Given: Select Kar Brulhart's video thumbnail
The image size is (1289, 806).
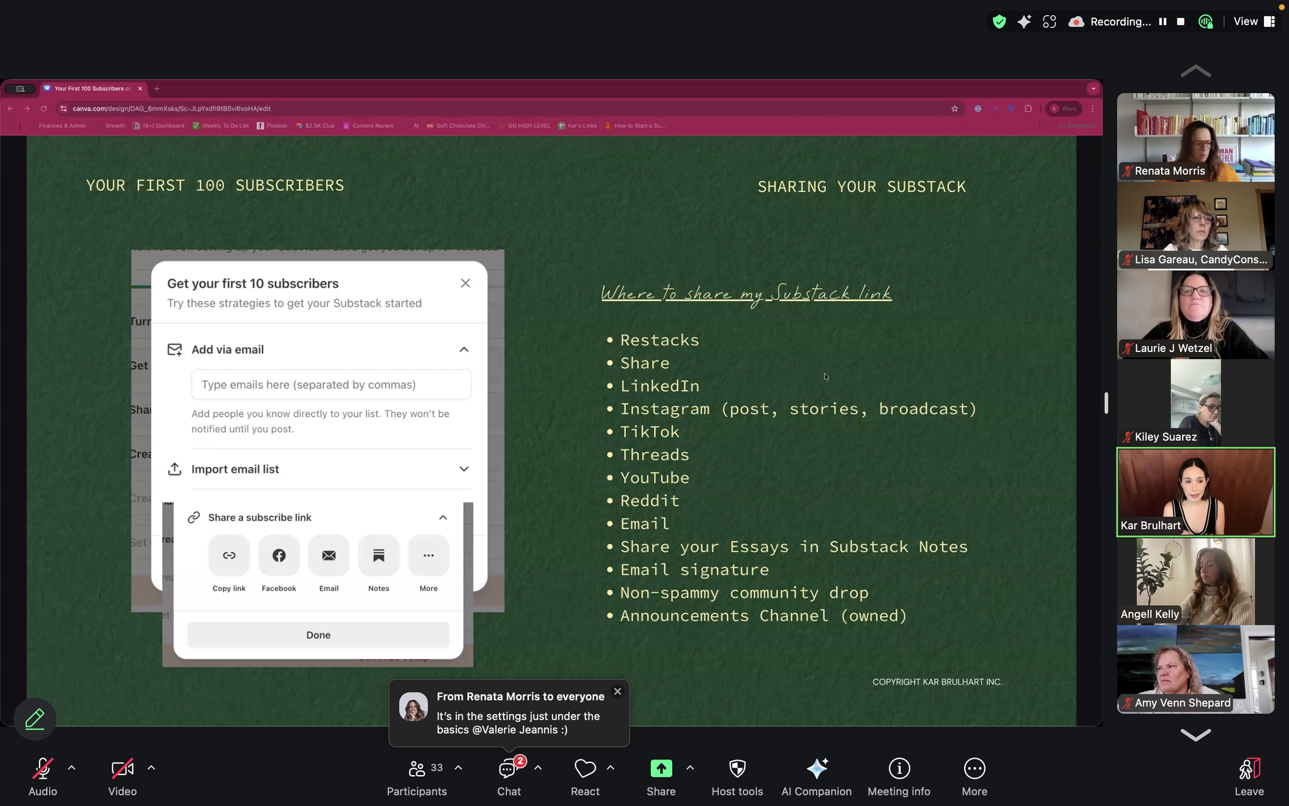Looking at the screenshot, I should [1195, 492].
